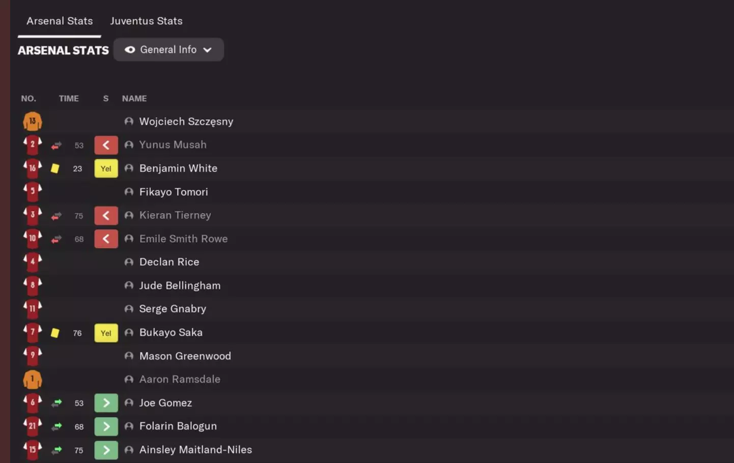Click the red substituted-off arrow for Kieran Tierney
This screenshot has height=463, width=734.
coord(106,215)
